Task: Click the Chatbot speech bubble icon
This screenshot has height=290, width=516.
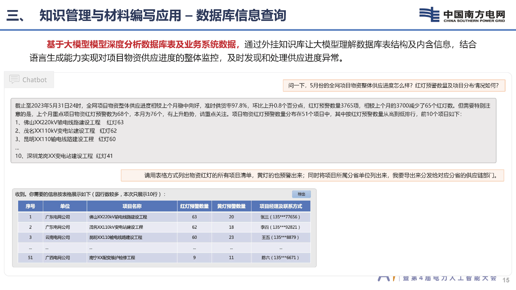Action: [14, 79]
